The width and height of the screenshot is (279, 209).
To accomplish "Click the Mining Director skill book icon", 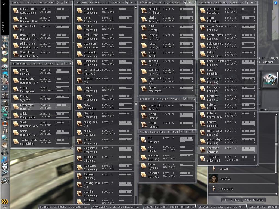I will [144, 116].
